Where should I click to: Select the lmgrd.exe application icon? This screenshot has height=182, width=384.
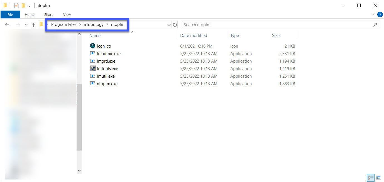coord(93,61)
